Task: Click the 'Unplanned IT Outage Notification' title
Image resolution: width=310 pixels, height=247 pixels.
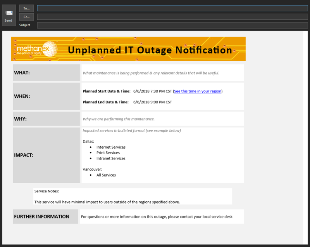Action: pos(150,50)
